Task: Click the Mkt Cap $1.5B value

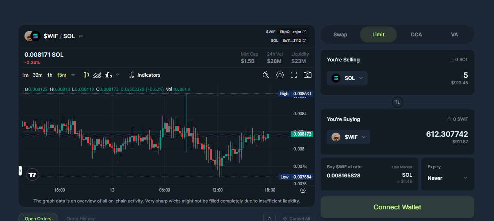Action: 248,61
